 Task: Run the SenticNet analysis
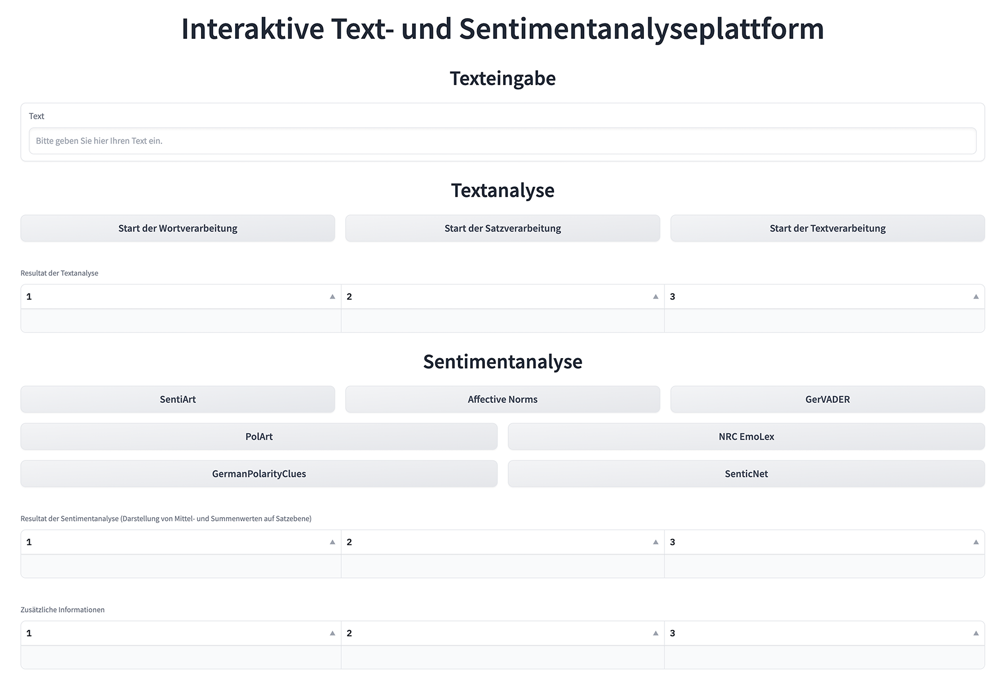coord(746,474)
